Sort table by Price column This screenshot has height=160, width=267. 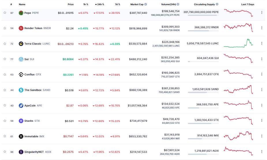click(x=70, y=4)
